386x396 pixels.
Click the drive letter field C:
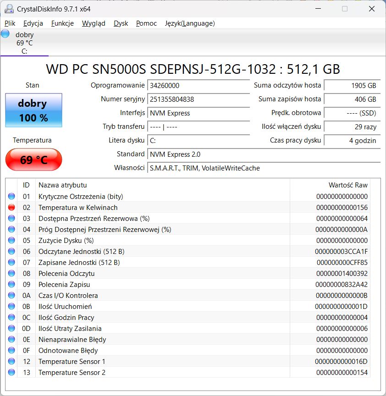click(x=199, y=141)
